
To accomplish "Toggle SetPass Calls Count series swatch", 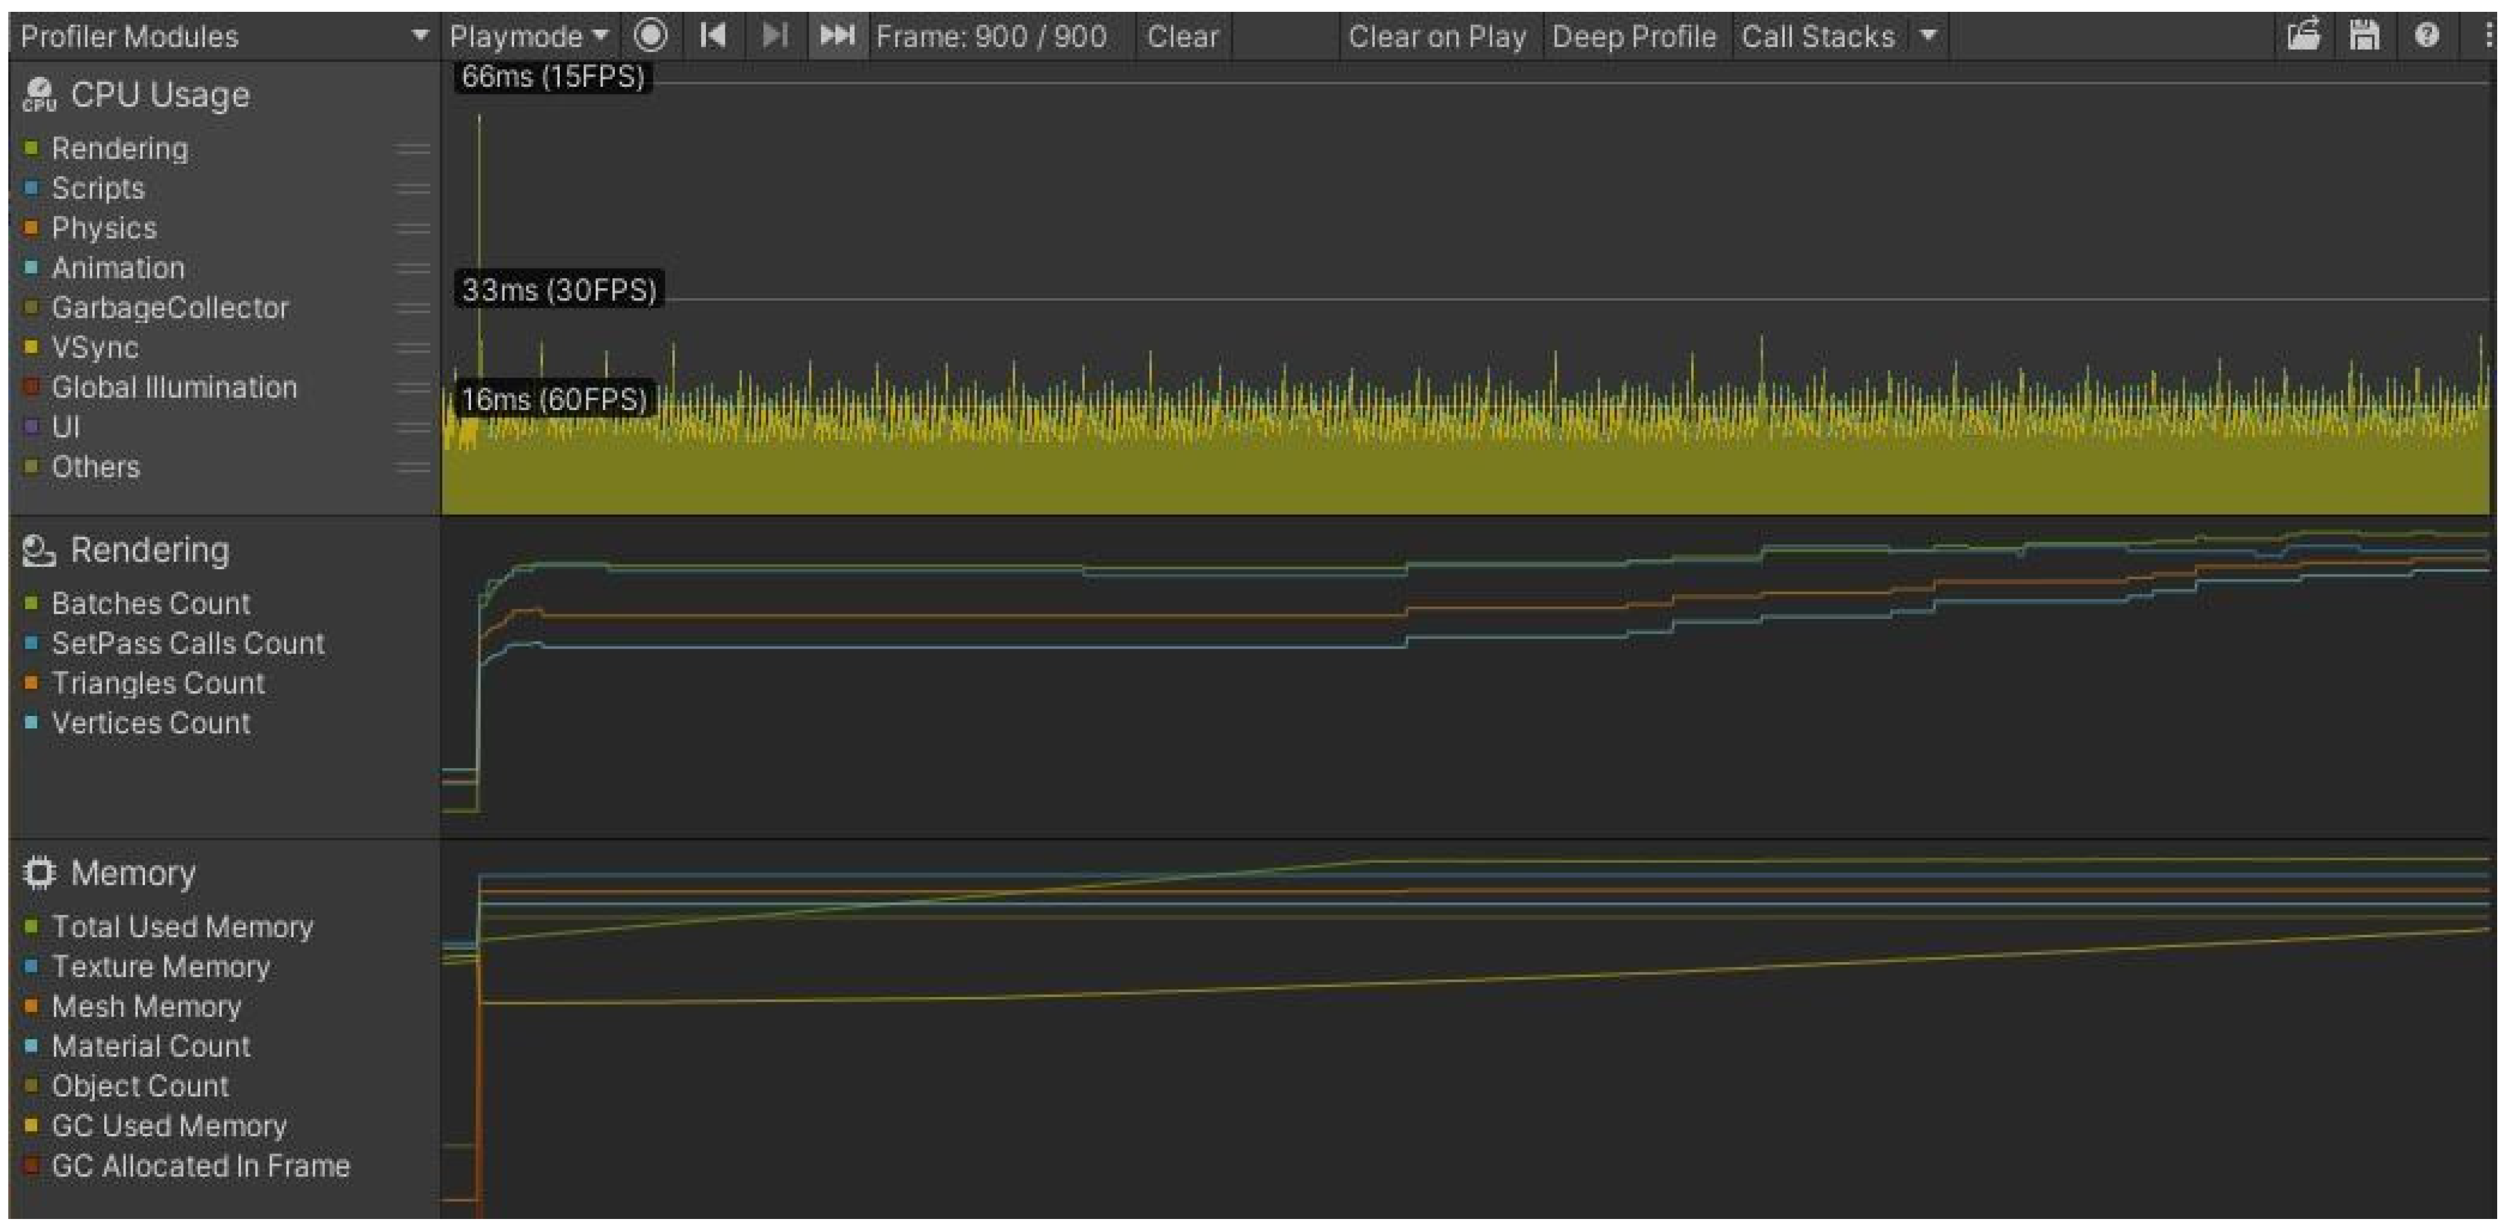I will [31, 643].
